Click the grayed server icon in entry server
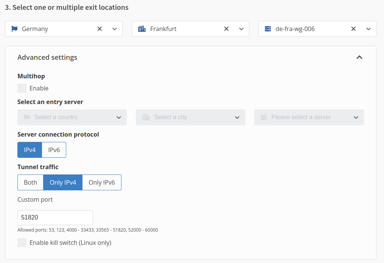The height and width of the screenshot is (263, 384). [x=264, y=117]
